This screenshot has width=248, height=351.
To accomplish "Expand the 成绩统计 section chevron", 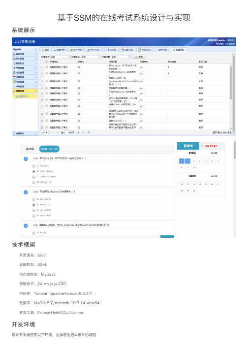I will (x=36, y=133).
